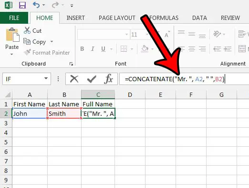Viewport: 249px width, 188px height.
Task: Select column B header
Action: [x=64, y=94]
